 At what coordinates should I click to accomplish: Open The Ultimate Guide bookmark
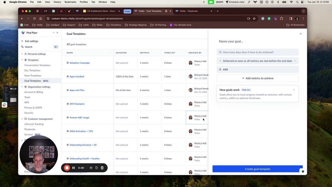(x=181, y=25)
